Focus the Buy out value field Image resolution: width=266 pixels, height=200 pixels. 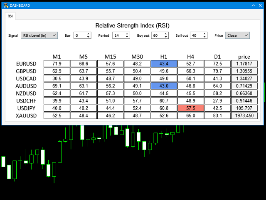click(x=158, y=35)
